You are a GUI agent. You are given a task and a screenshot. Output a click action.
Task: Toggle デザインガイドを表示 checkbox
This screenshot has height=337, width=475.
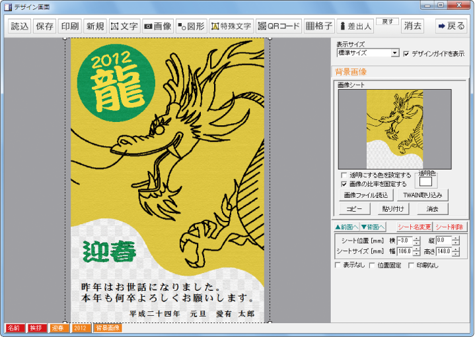click(x=406, y=53)
